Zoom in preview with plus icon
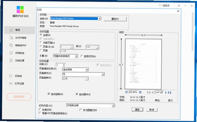The height and width of the screenshot is (122, 197). (x=140, y=92)
